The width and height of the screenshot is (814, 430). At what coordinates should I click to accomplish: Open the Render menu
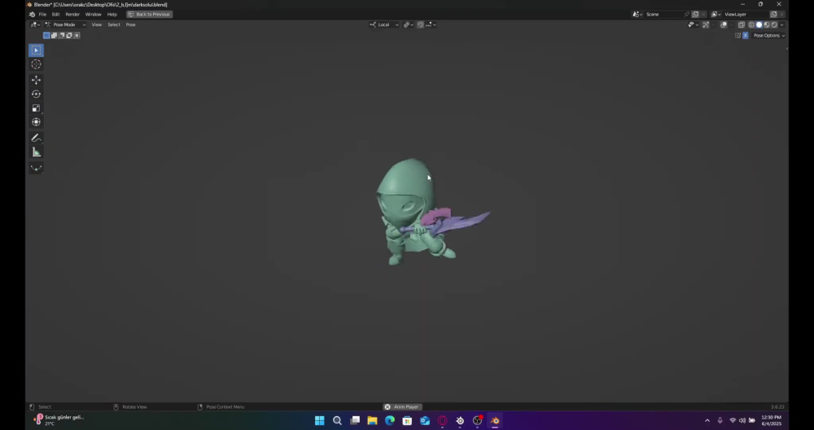(x=72, y=15)
